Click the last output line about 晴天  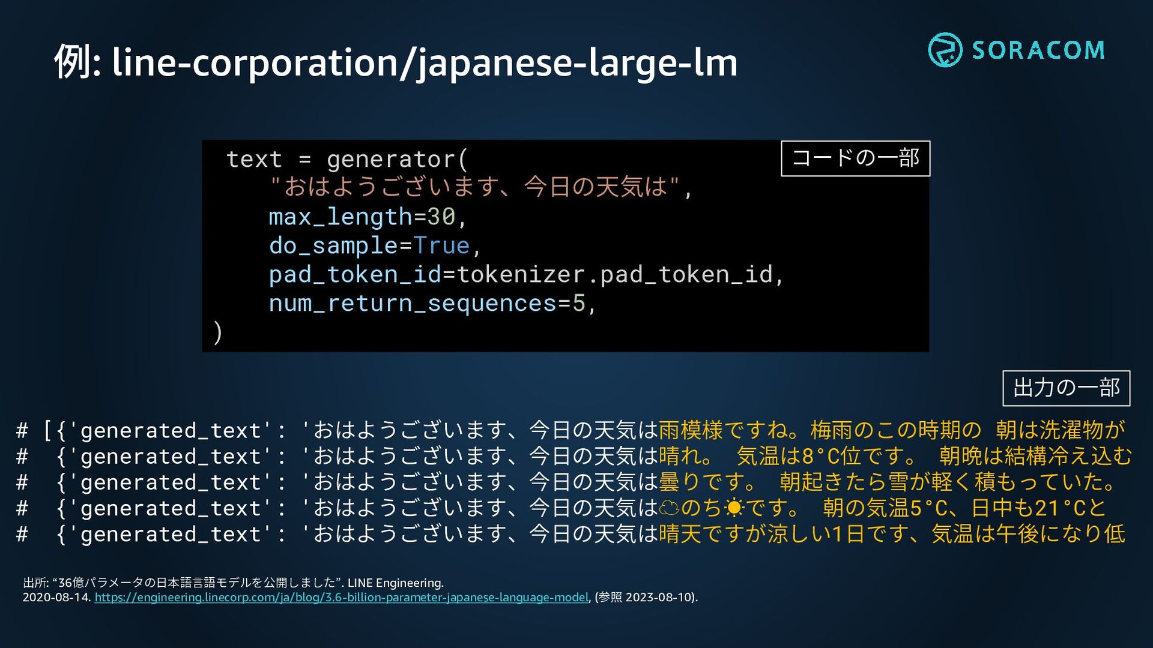click(891, 534)
